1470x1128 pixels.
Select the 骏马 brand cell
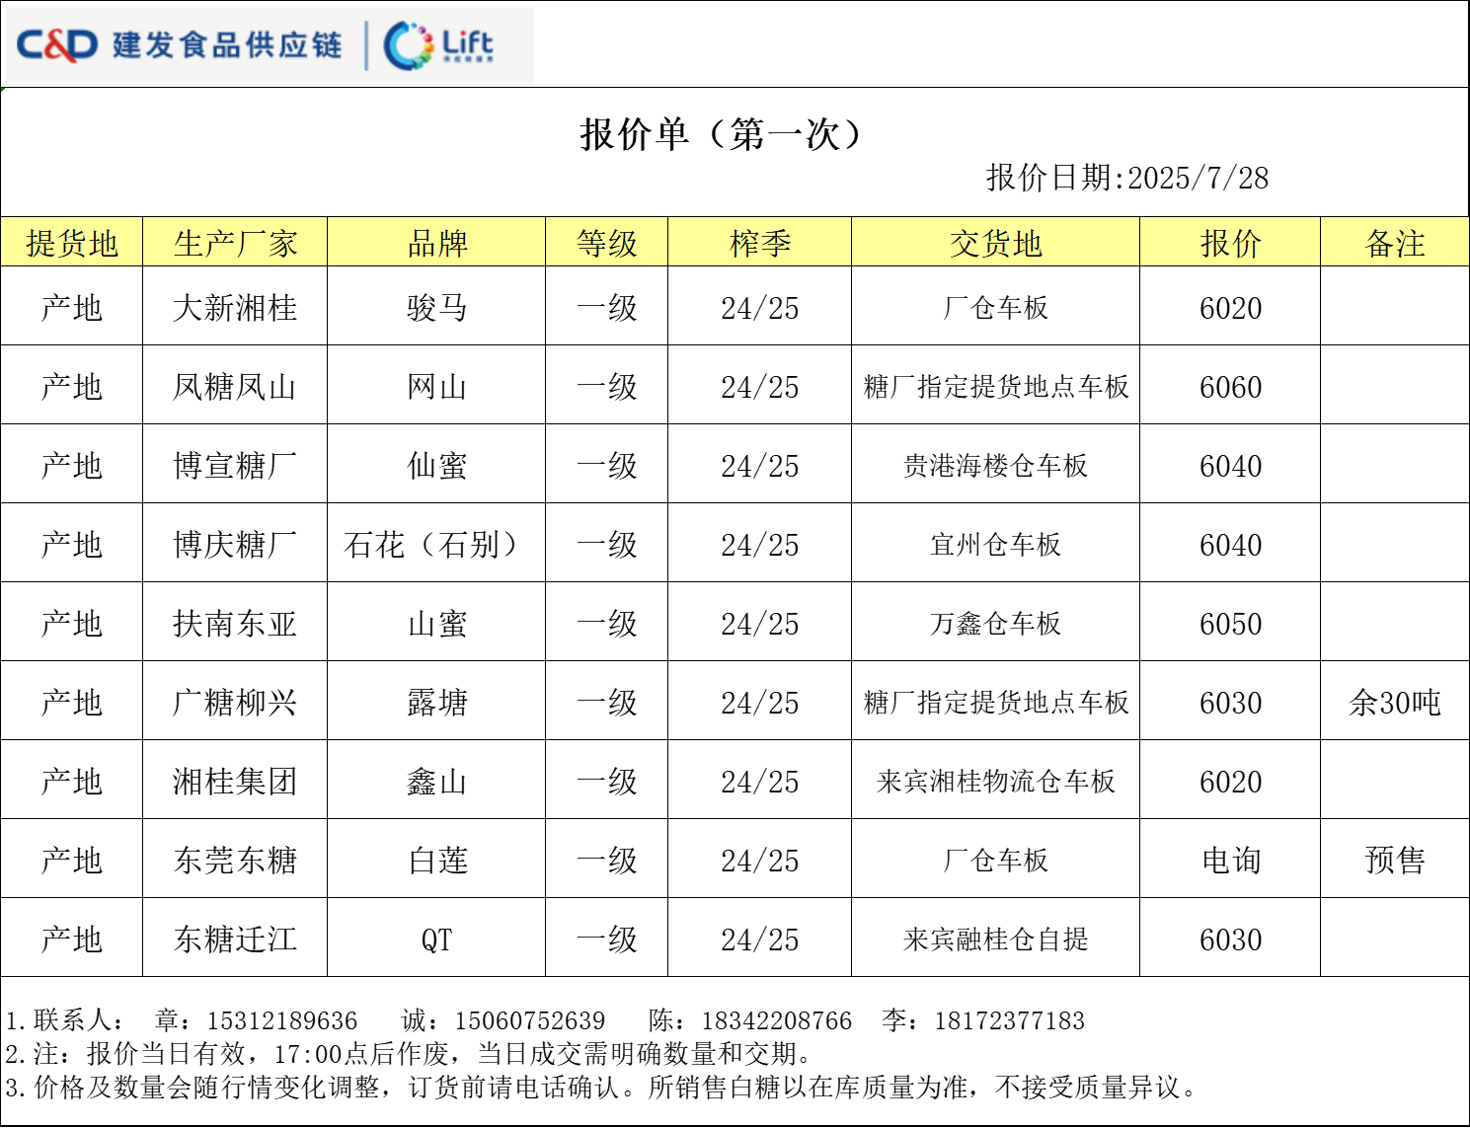pyautogui.click(x=436, y=308)
